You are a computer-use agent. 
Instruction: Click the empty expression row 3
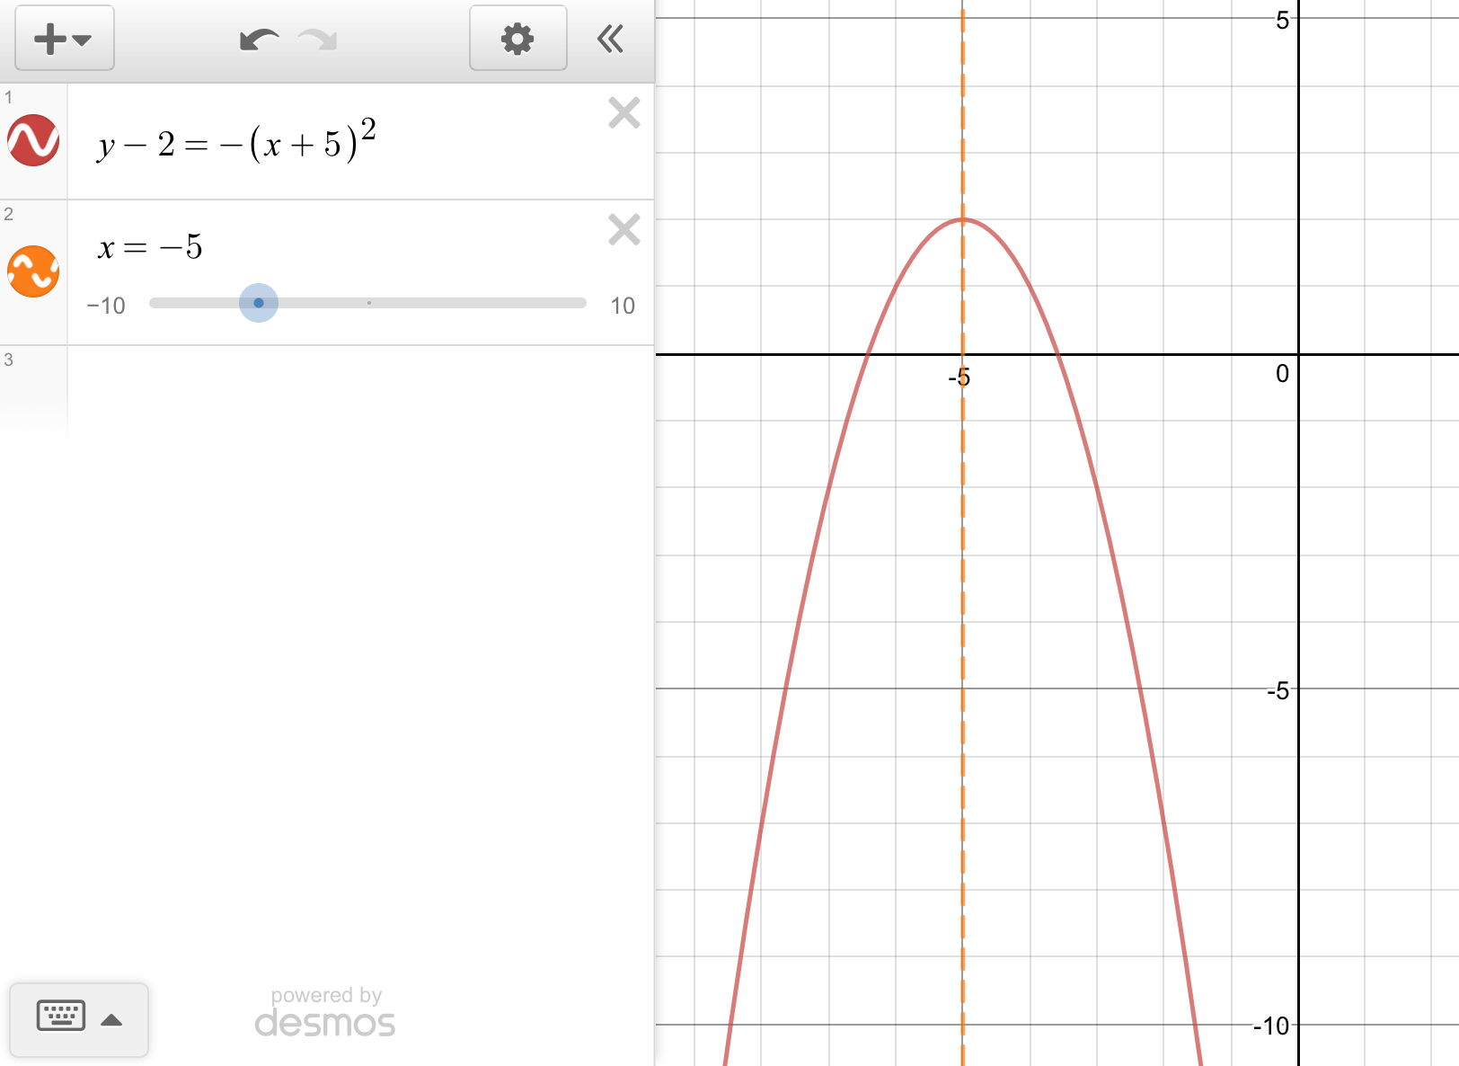[x=360, y=391]
